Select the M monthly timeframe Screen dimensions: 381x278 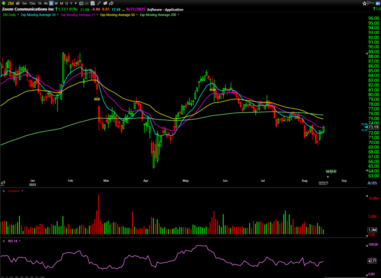(x=61, y=3)
